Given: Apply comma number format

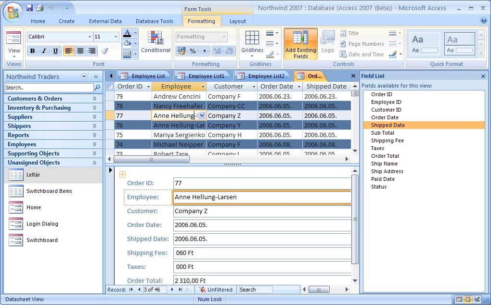Looking at the screenshot, I should coord(205,51).
